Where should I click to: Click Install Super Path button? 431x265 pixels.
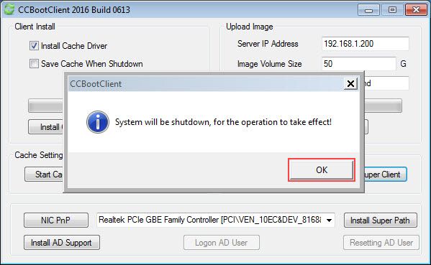[381, 220]
